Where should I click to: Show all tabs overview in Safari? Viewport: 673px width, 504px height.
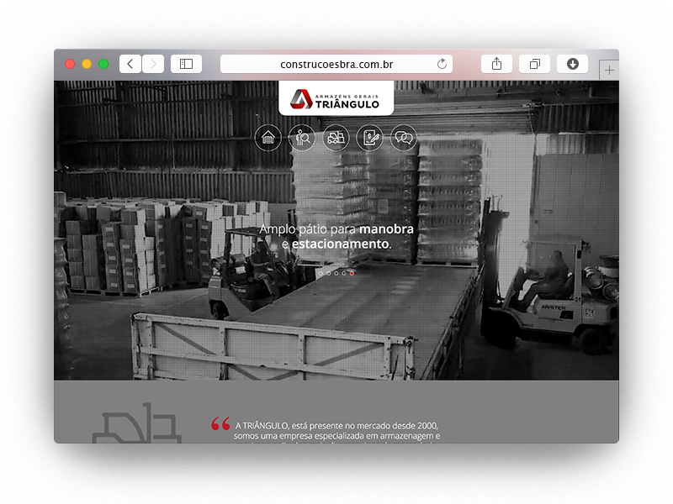[534, 64]
